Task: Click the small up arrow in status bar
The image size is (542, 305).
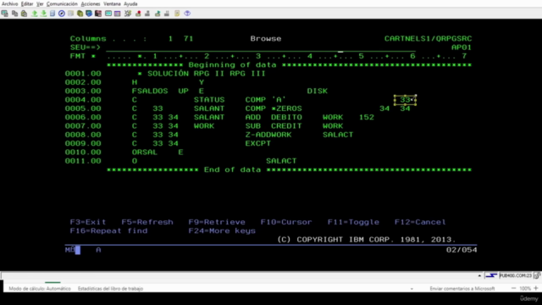Action: pos(479,275)
